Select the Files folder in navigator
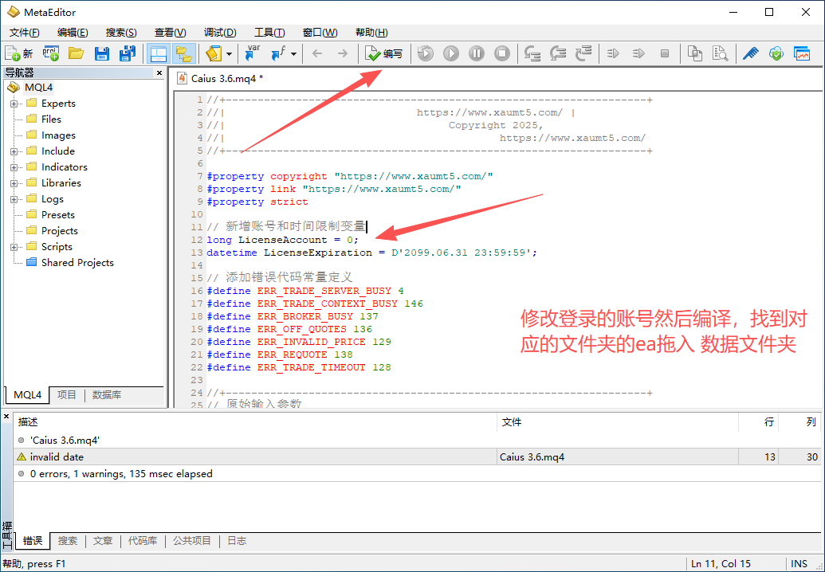Viewport: 825px width, 572px height. coord(51,119)
